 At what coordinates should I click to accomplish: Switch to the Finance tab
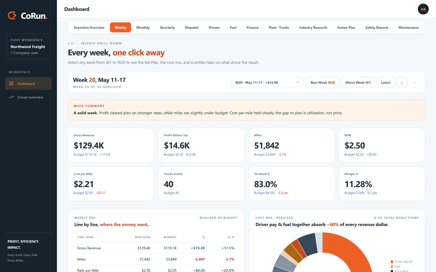[253, 28]
